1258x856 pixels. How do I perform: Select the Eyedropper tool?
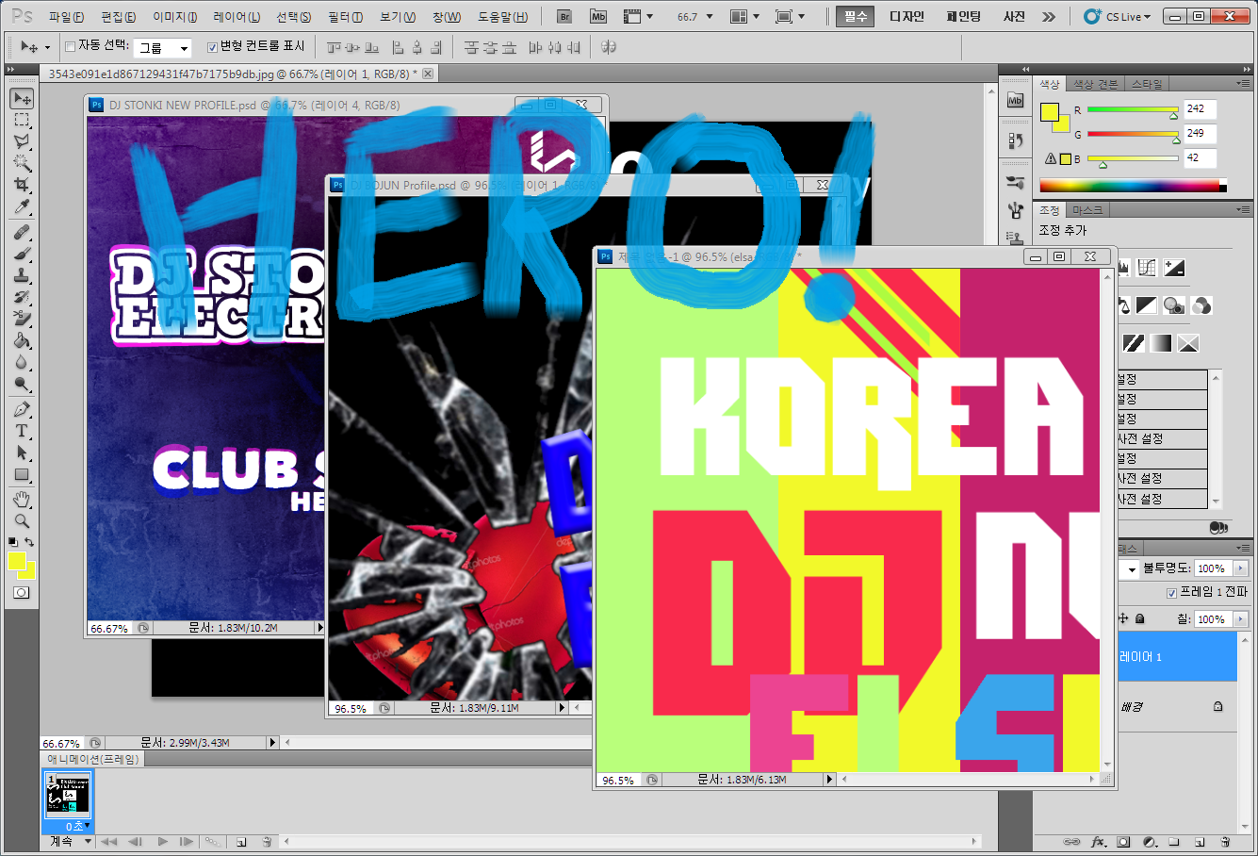pos(22,206)
